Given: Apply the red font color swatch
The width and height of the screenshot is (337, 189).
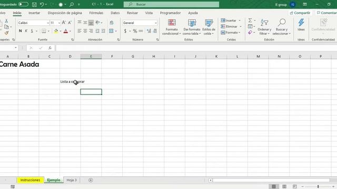Looking at the screenshot, I should [x=66, y=31].
